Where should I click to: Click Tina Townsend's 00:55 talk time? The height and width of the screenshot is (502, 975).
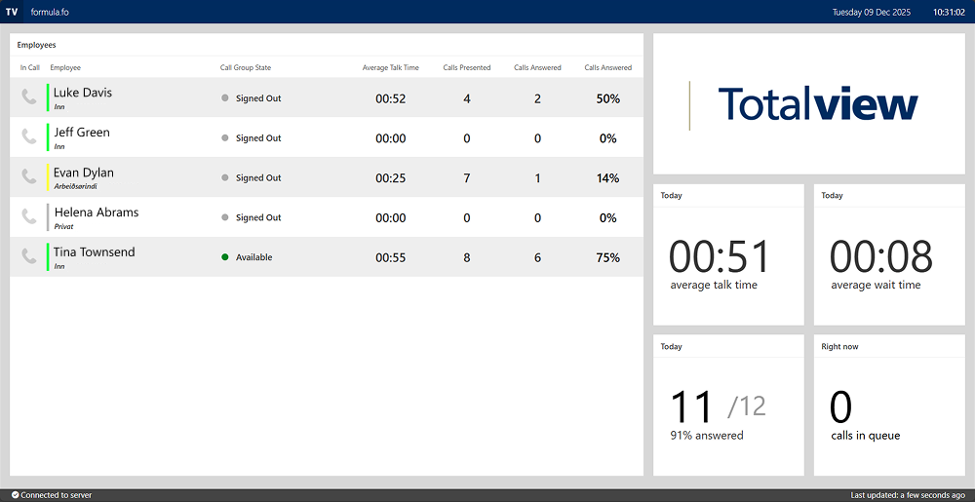point(391,258)
